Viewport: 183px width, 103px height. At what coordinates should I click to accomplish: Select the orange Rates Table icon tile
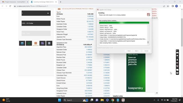click(x=35, y=43)
